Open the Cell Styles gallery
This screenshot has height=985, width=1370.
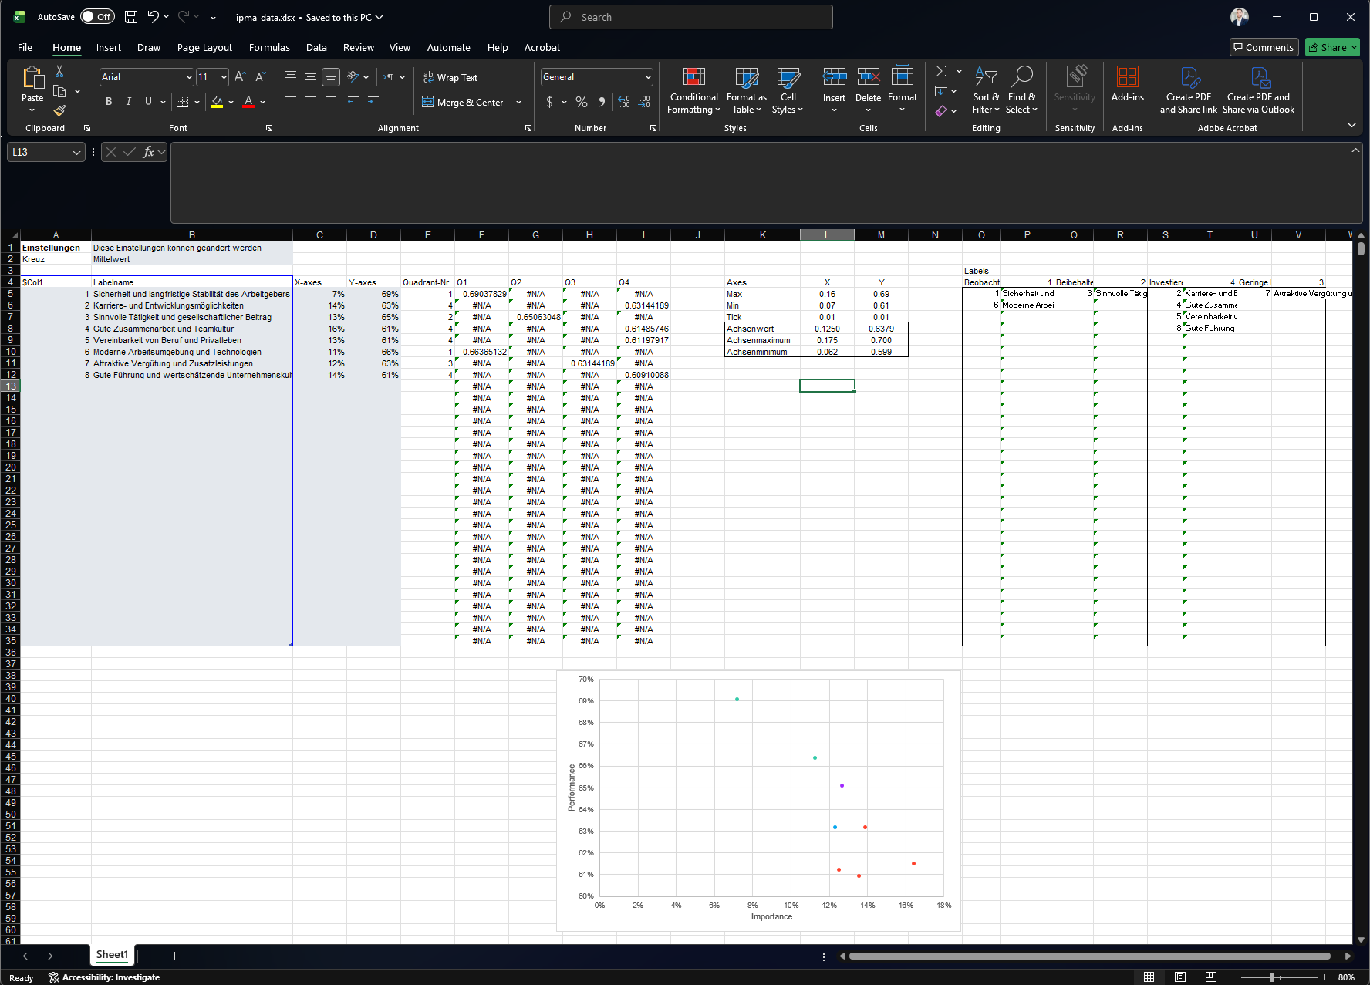point(788,90)
